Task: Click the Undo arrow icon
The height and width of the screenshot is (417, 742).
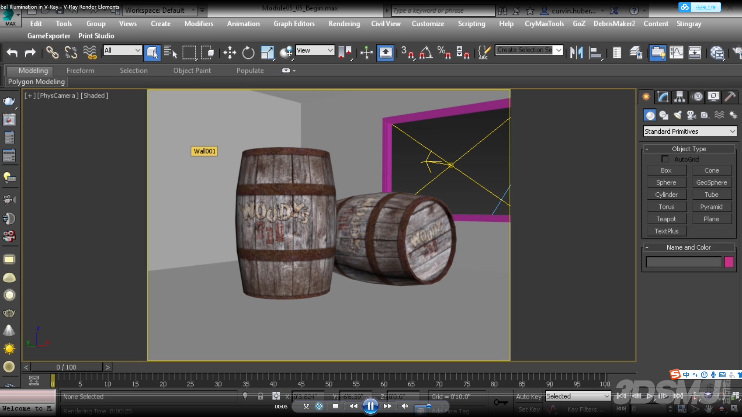Action: pyautogui.click(x=12, y=52)
